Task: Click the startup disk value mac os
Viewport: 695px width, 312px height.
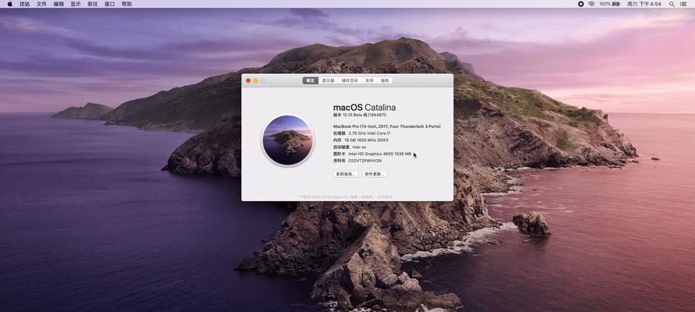Action: [360, 147]
